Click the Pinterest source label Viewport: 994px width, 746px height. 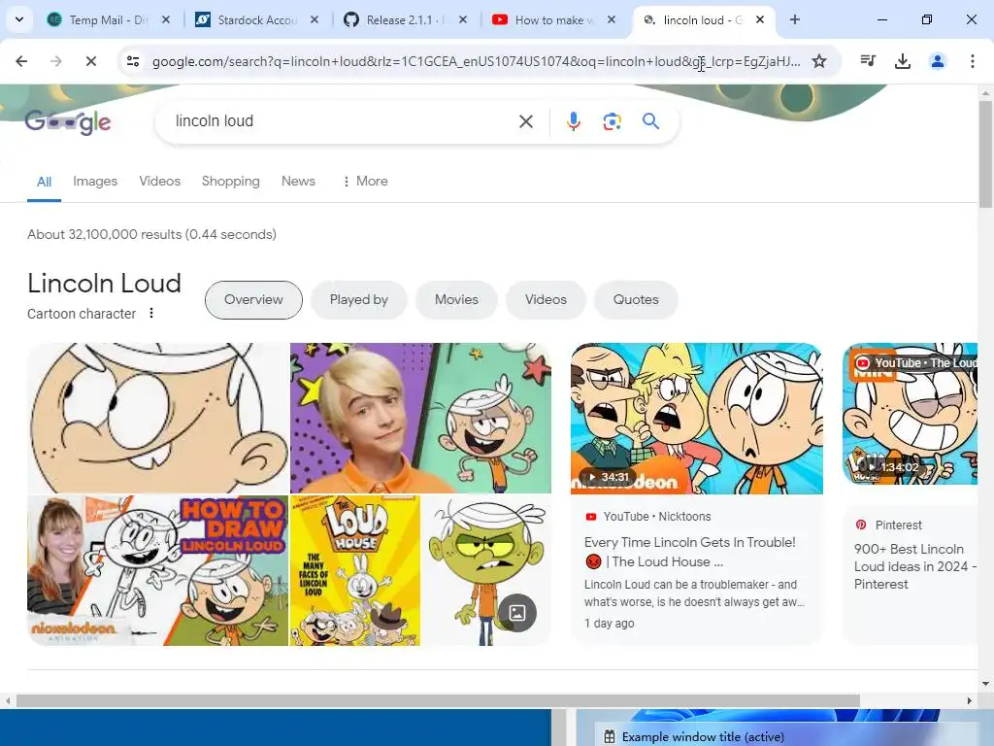point(898,526)
